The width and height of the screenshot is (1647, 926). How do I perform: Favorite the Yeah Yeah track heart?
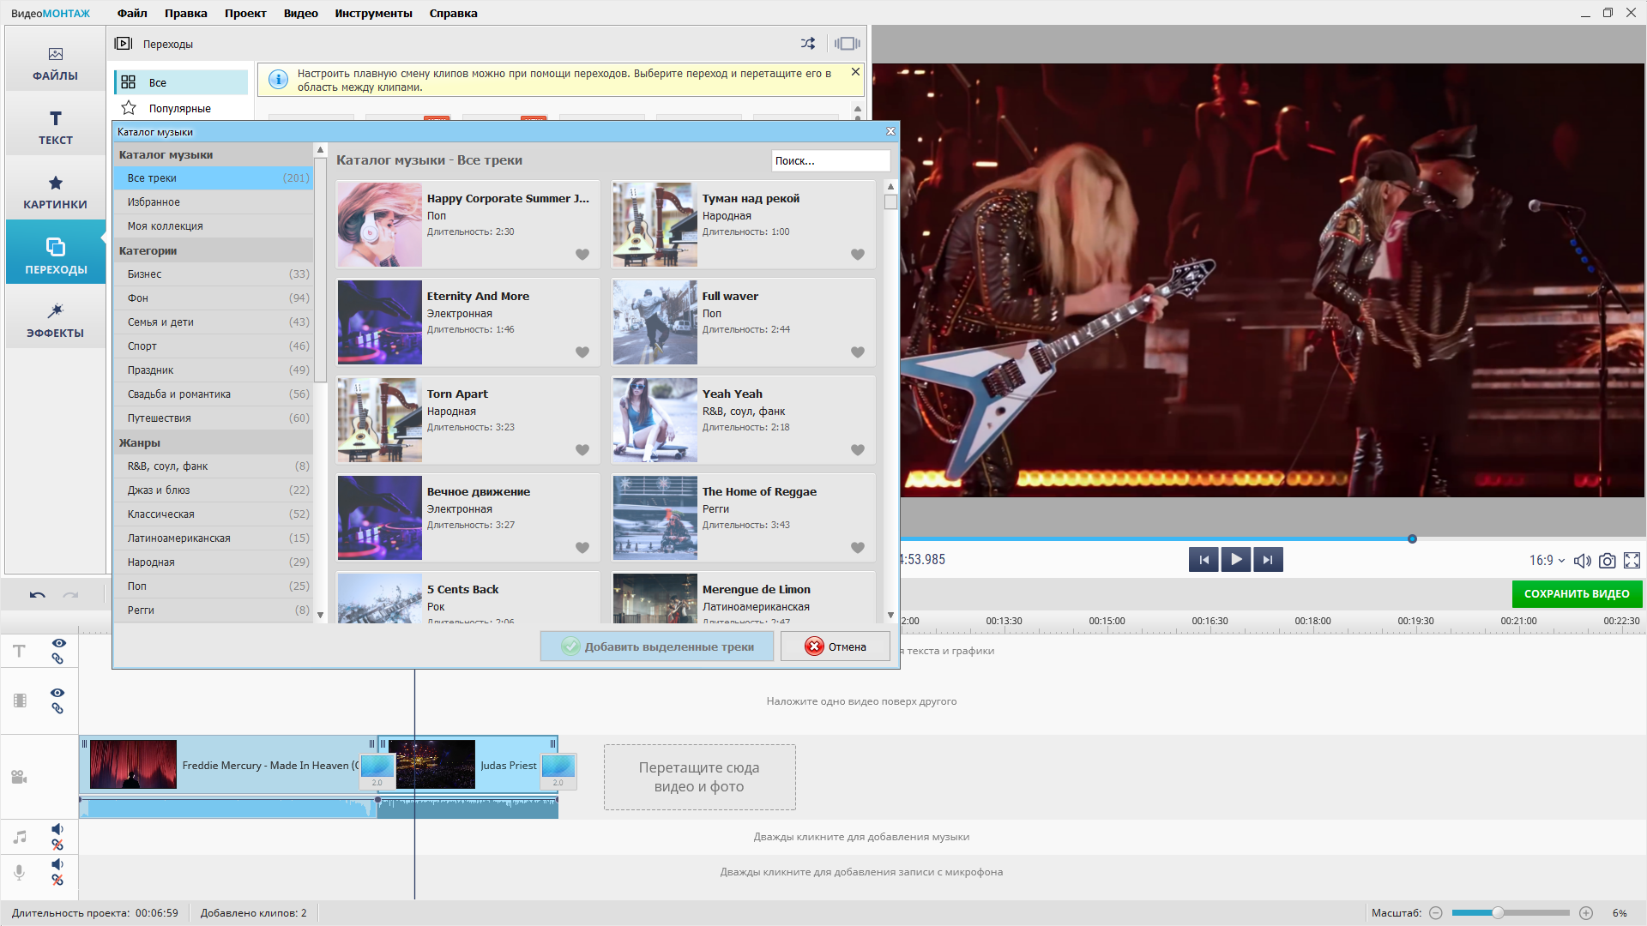858,450
